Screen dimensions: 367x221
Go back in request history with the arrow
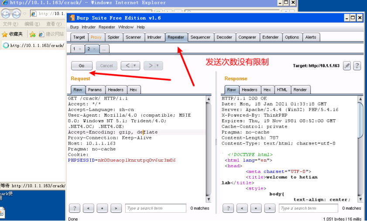point(127,66)
